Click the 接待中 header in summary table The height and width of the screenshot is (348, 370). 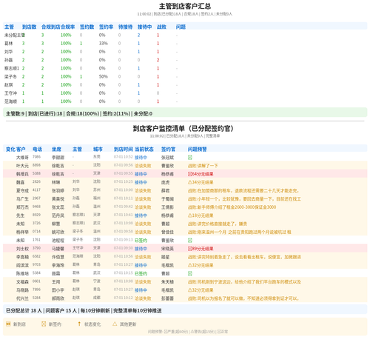pyautogui.click(x=144, y=27)
